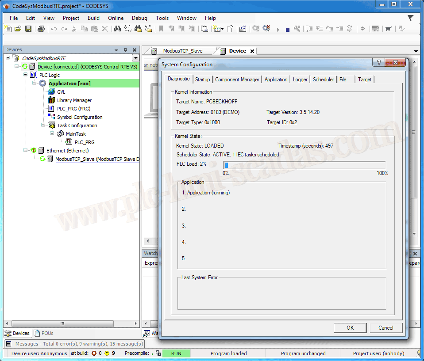Click the Save project toolbar icon
This screenshot has height=361, width=424.
coord(28,29)
